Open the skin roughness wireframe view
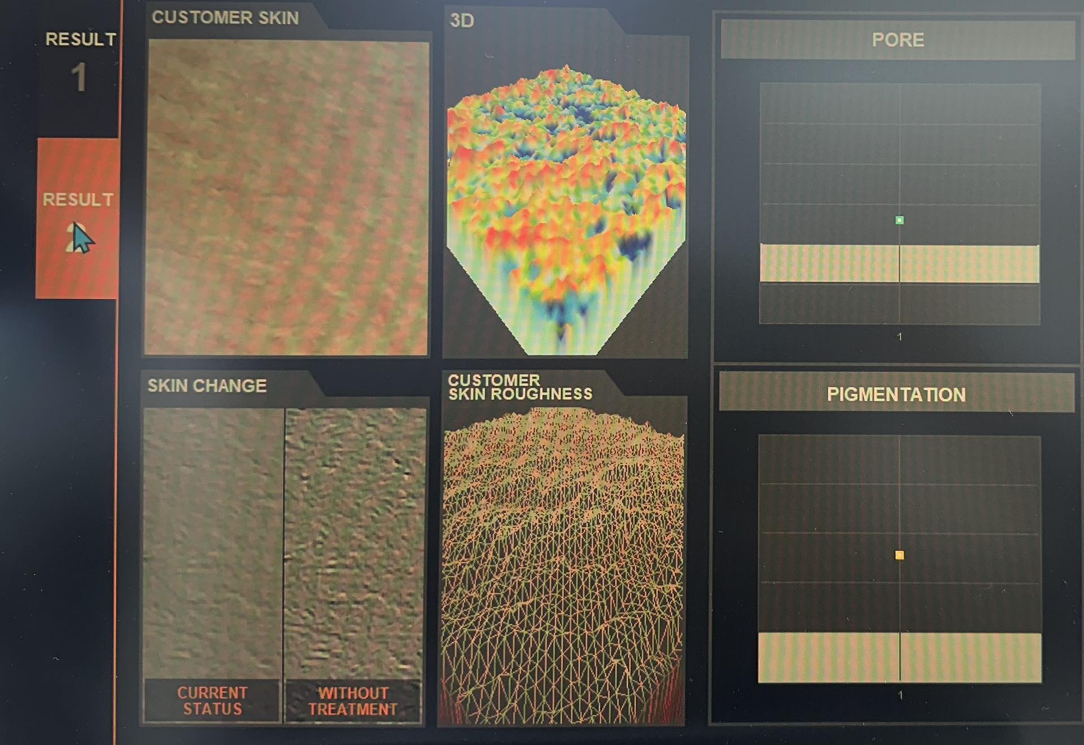This screenshot has height=745, width=1084. click(x=562, y=566)
